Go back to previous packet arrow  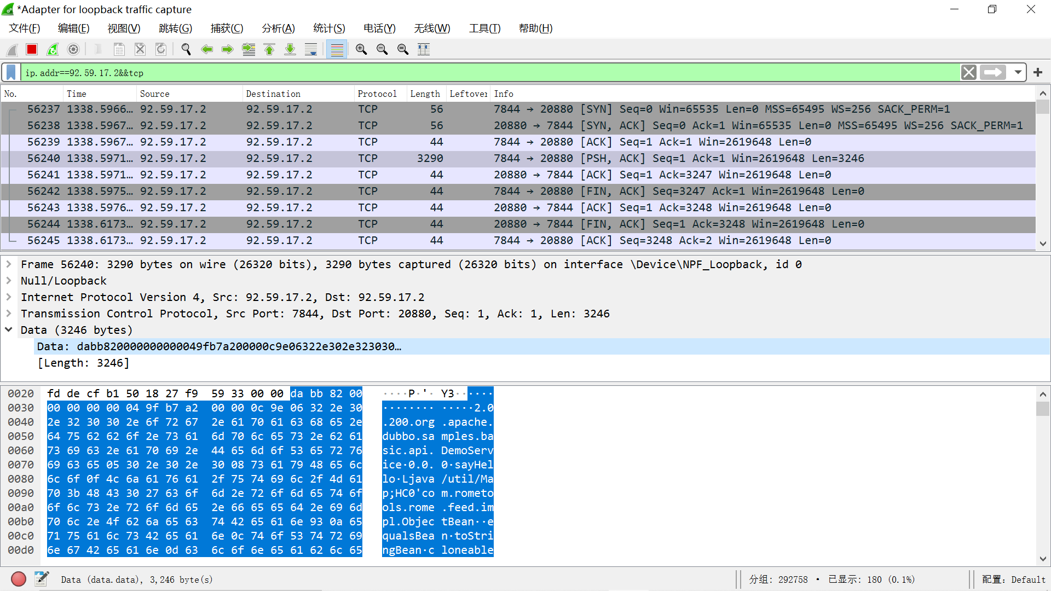(207, 50)
